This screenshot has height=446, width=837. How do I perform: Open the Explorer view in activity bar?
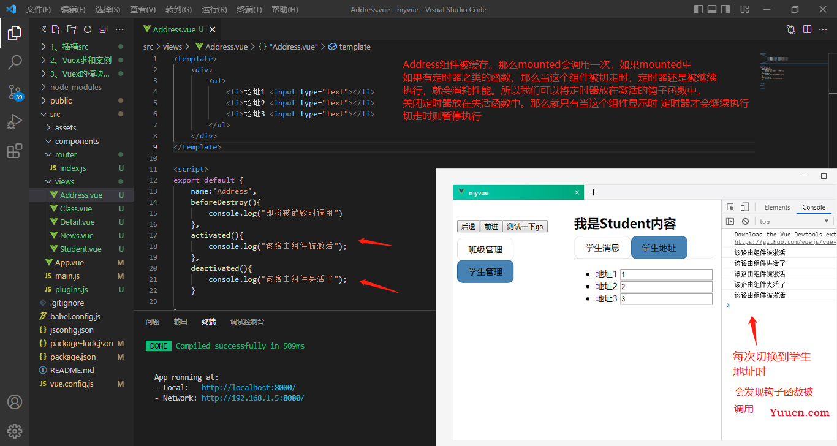[15, 33]
